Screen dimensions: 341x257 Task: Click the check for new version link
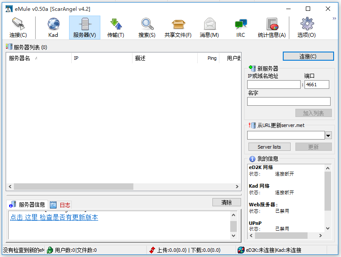54,218
